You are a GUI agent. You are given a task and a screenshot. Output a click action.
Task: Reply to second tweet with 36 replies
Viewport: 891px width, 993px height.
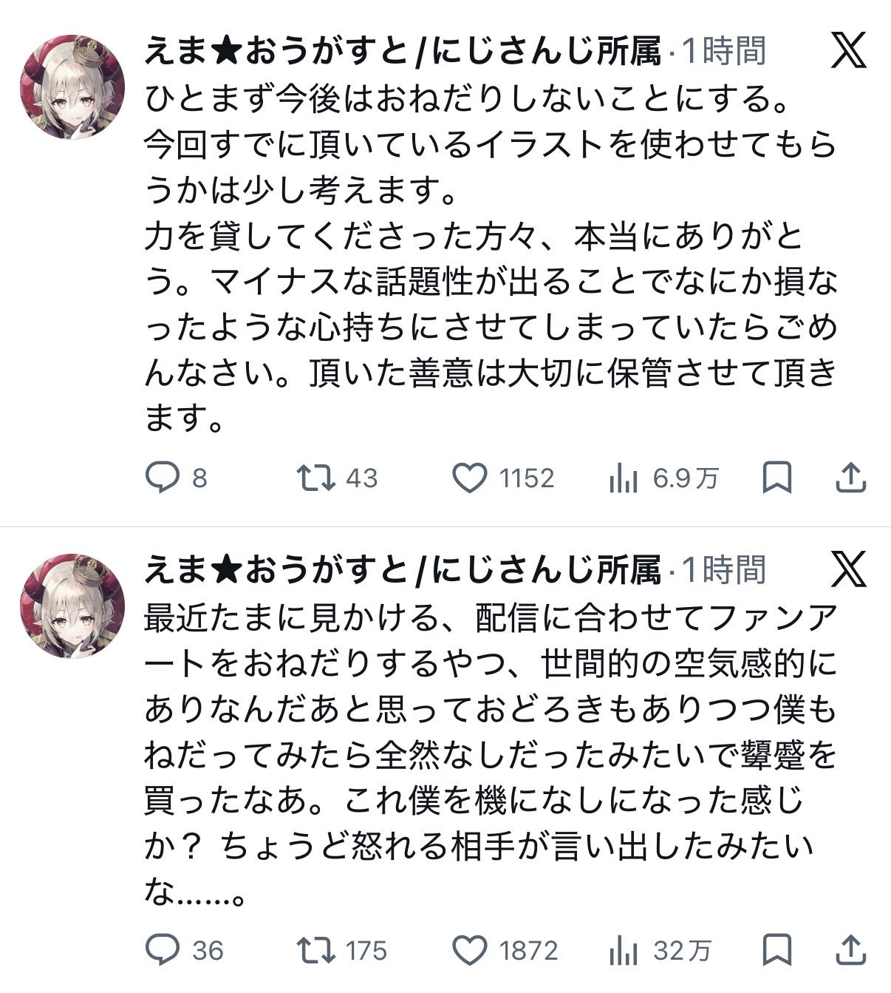click(162, 949)
